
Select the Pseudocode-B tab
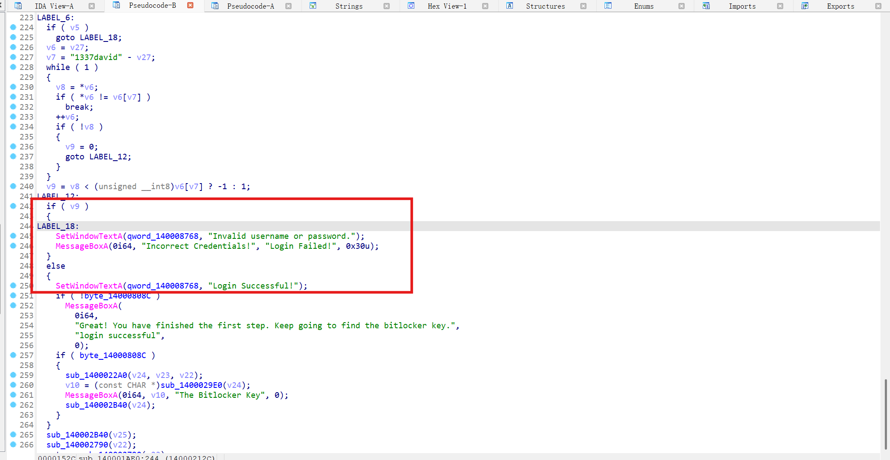(152, 5)
